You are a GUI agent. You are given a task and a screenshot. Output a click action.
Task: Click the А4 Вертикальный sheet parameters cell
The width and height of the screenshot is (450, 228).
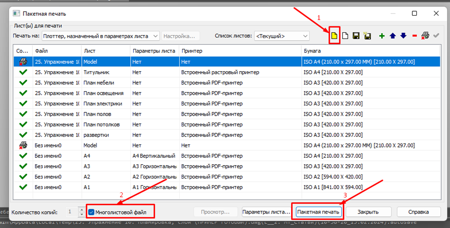click(x=154, y=156)
